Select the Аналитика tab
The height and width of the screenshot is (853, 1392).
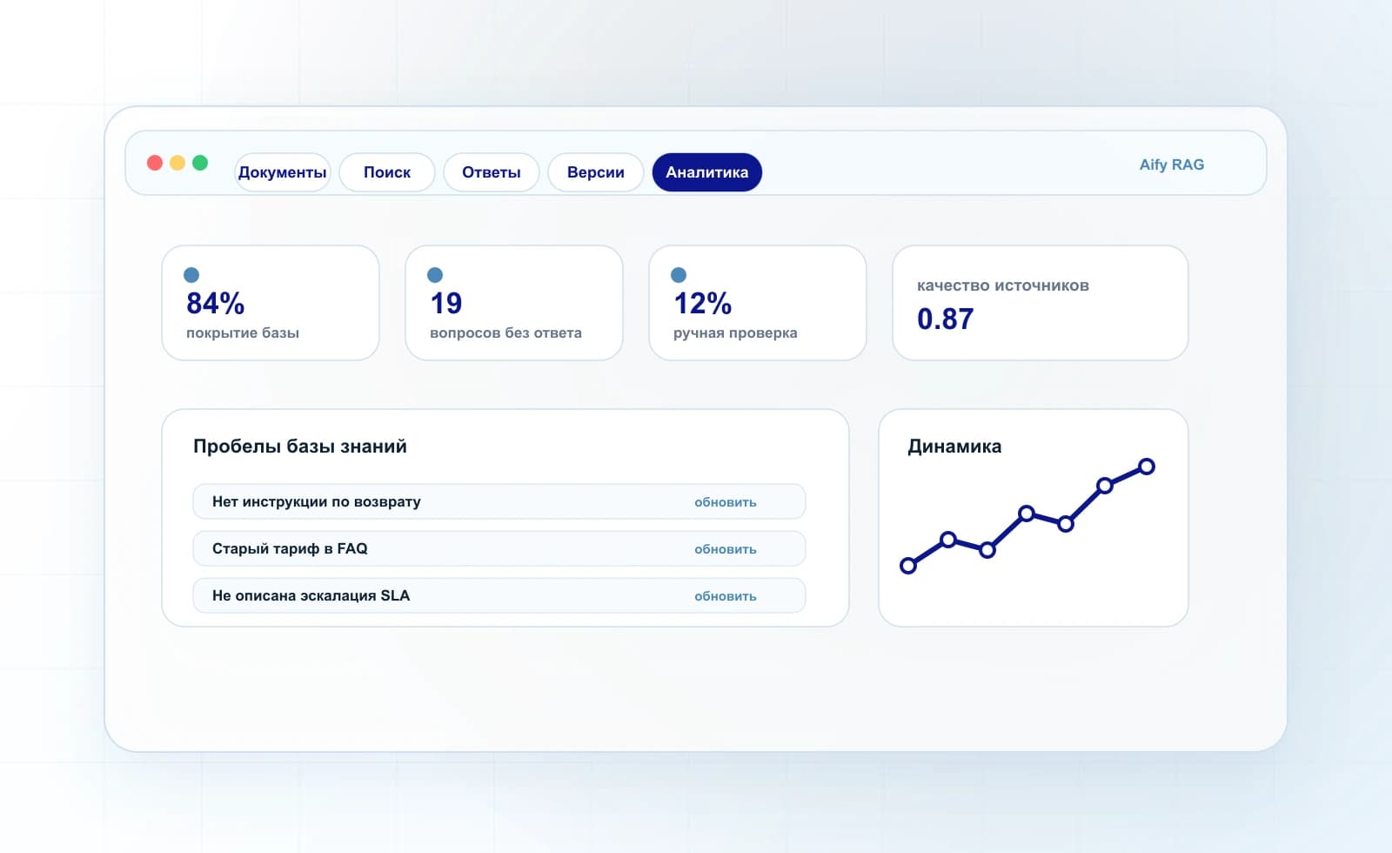pyautogui.click(x=707, y=172)
